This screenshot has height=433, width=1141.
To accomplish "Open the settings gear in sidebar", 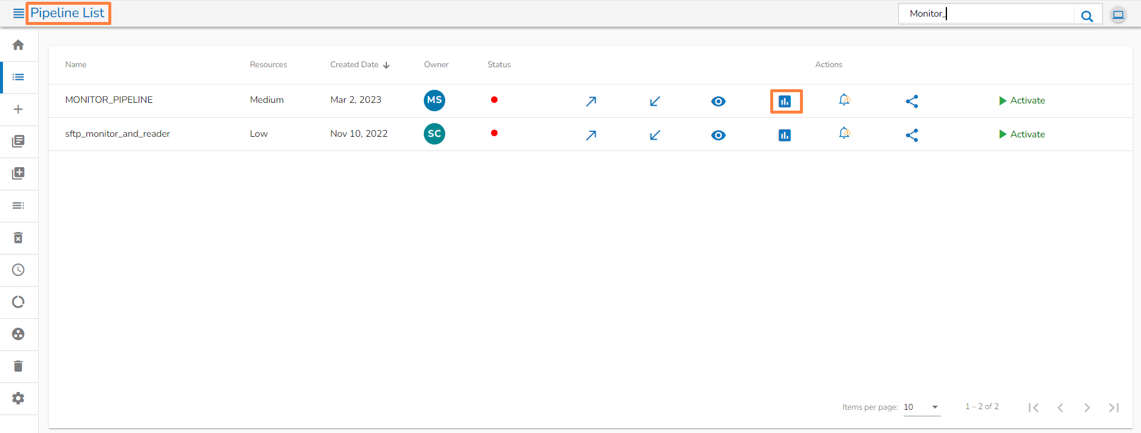I will (18, 399).
